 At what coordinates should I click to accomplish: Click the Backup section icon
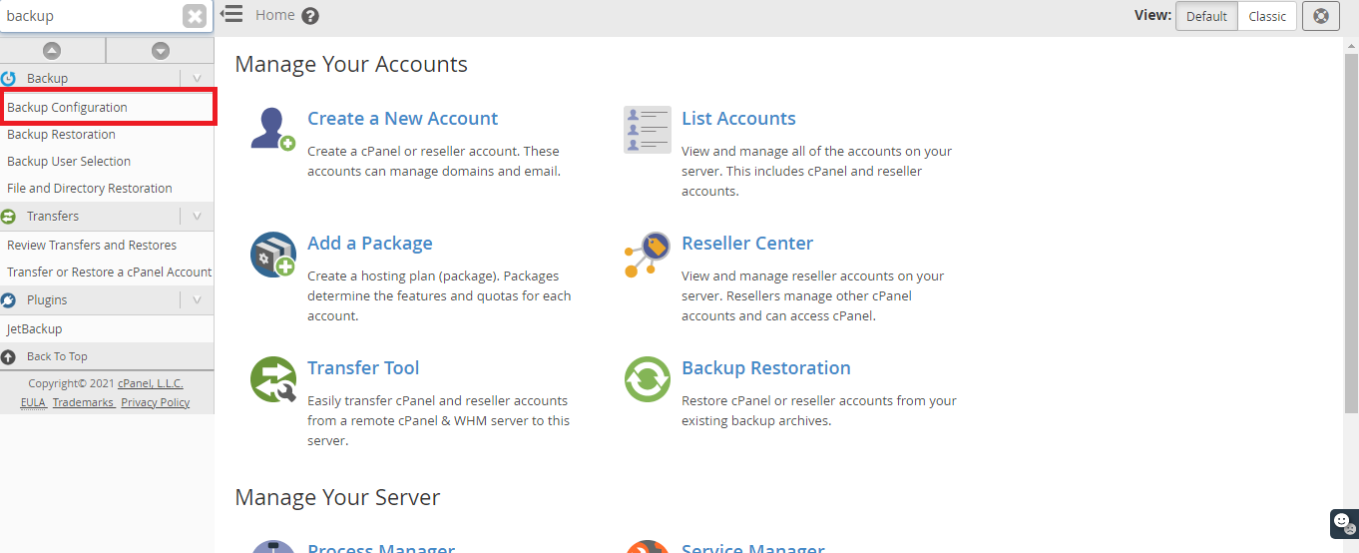click(x=9, y=78)
